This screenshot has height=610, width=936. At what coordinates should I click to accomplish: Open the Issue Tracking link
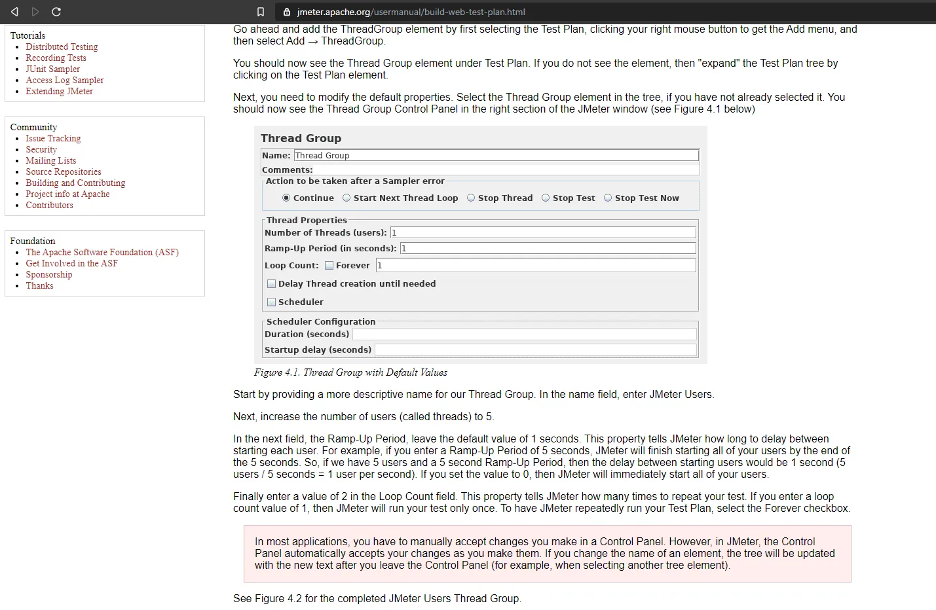tap(53, 138)
